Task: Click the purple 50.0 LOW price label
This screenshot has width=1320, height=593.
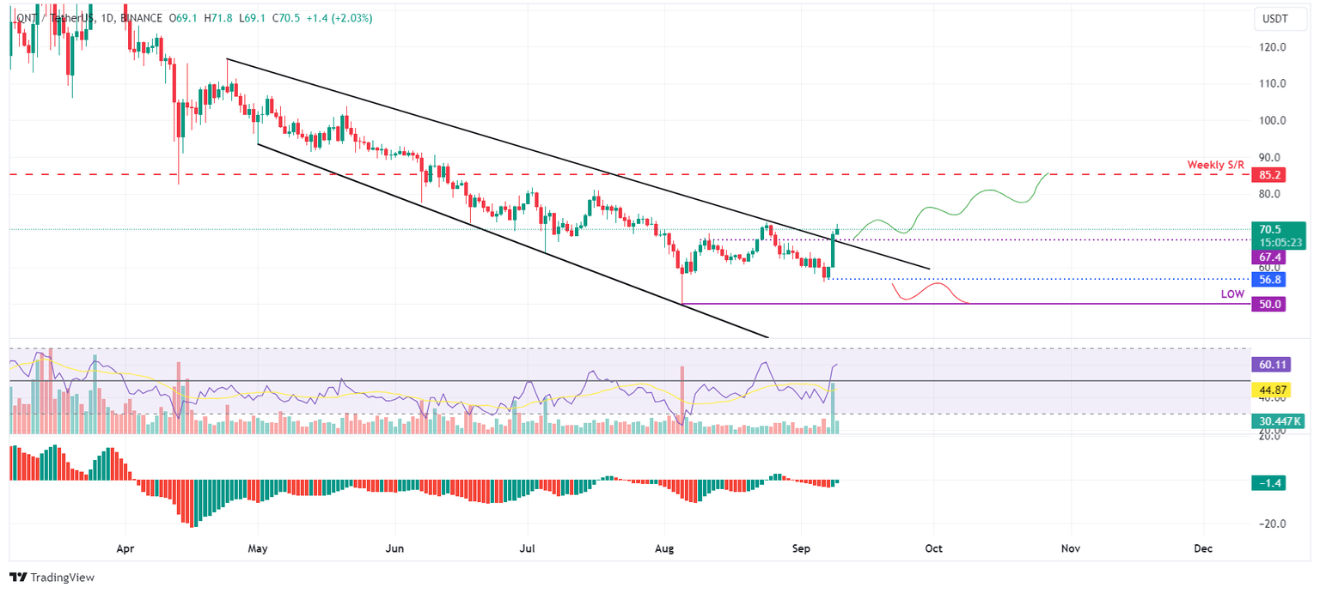Action: (x=1269, y=304)
